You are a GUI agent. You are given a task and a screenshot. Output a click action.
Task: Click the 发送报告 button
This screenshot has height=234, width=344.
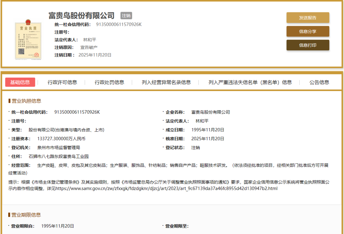(x=308, y=18)
